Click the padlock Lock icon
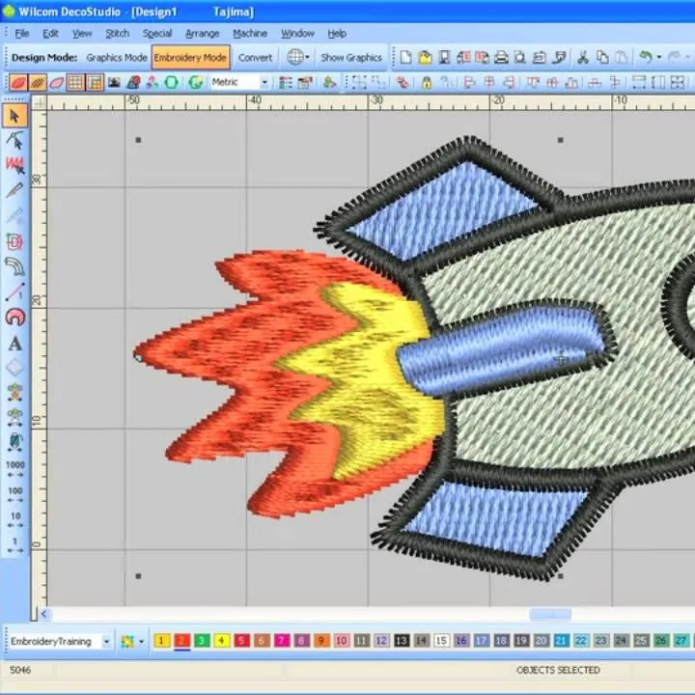 (427, 82)
